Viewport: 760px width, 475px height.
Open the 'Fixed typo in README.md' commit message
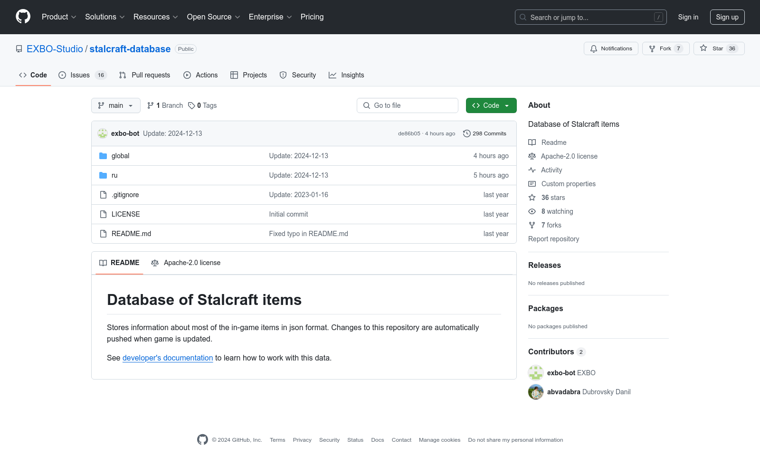[x=309, y=234]
